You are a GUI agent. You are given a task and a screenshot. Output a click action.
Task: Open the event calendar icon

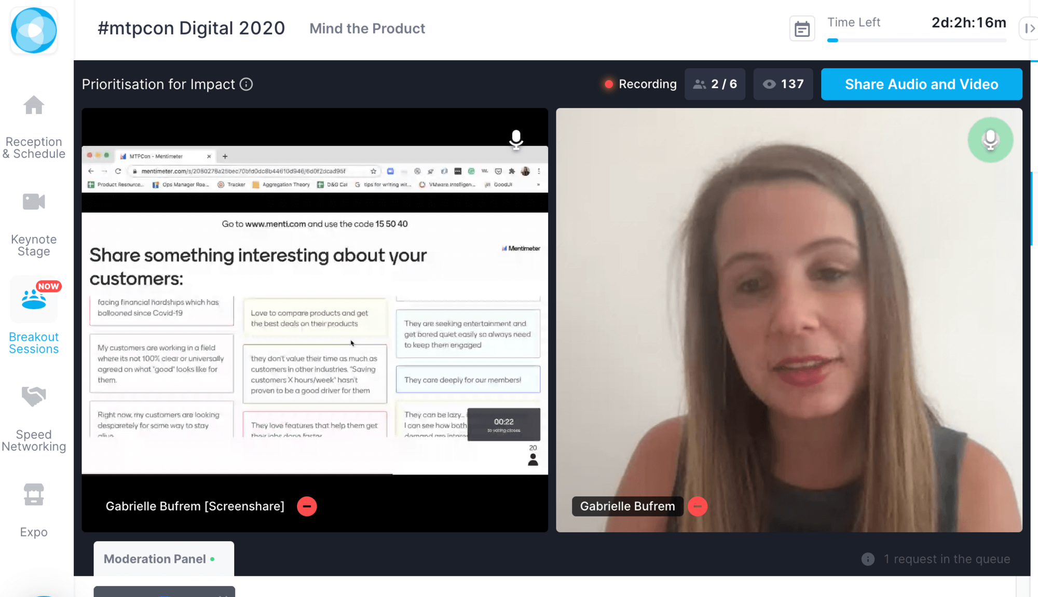tap(802, 29)
